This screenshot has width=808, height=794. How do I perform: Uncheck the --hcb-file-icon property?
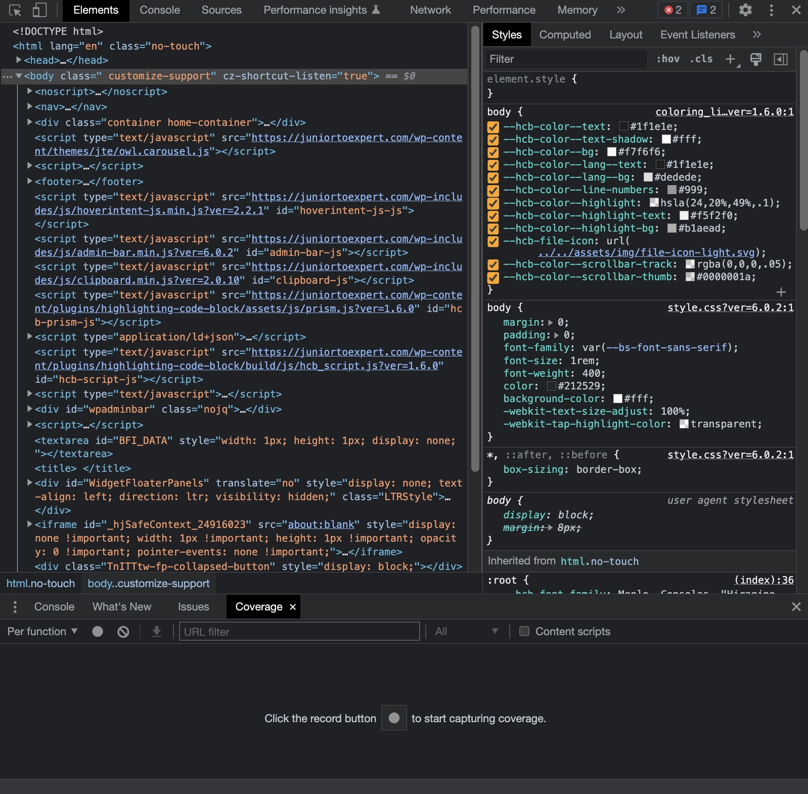click(493, 241)
